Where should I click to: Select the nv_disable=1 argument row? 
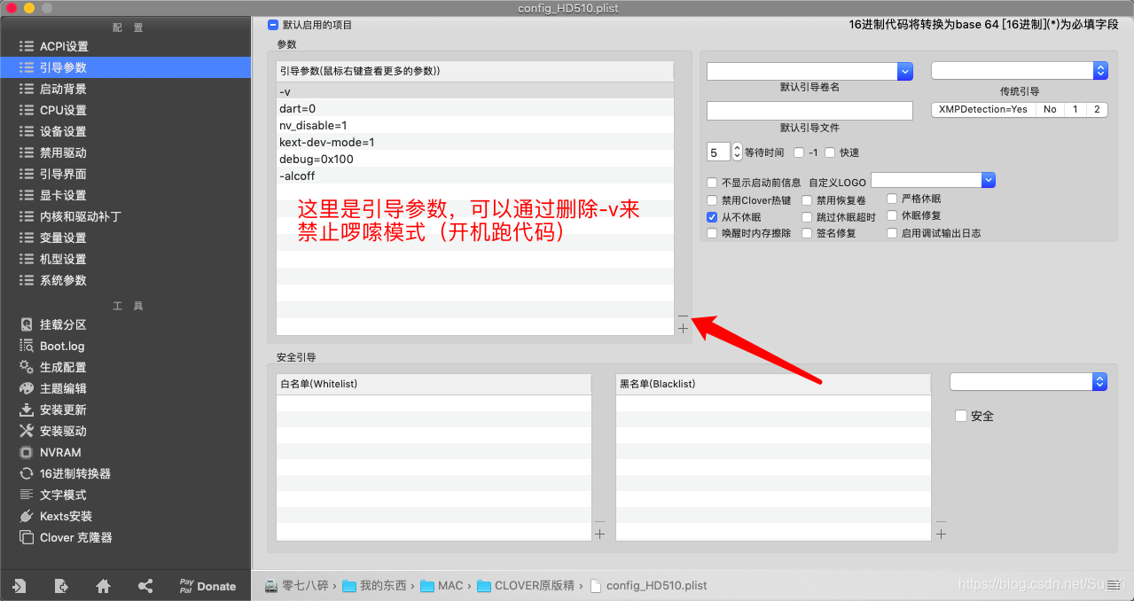point(474,125)
